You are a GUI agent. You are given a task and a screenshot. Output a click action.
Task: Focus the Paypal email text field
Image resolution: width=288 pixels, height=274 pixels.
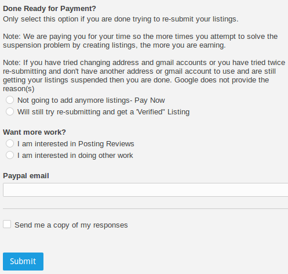pyautogui.click(x=145, y=190)
